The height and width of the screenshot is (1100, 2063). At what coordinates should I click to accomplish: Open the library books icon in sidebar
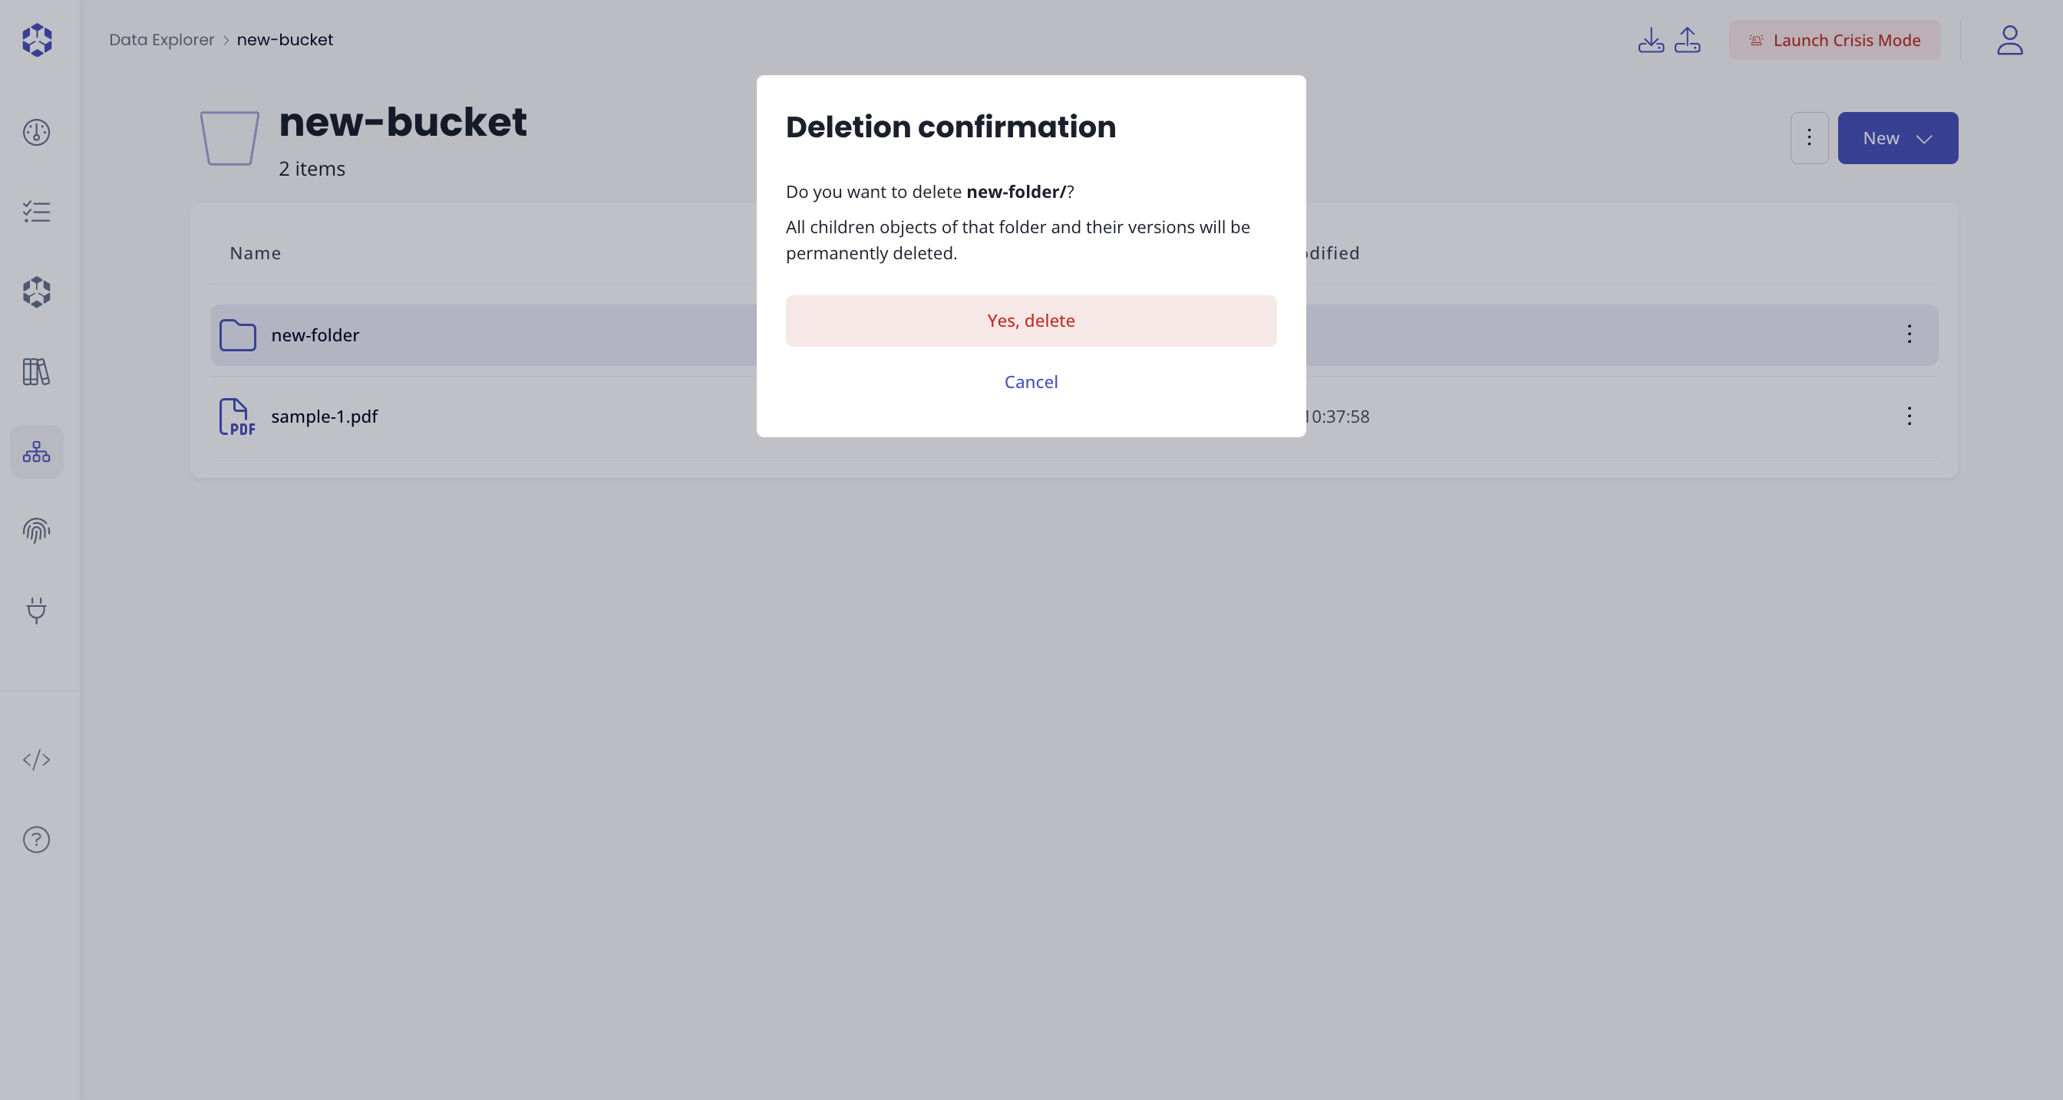[x=36, y=371]
